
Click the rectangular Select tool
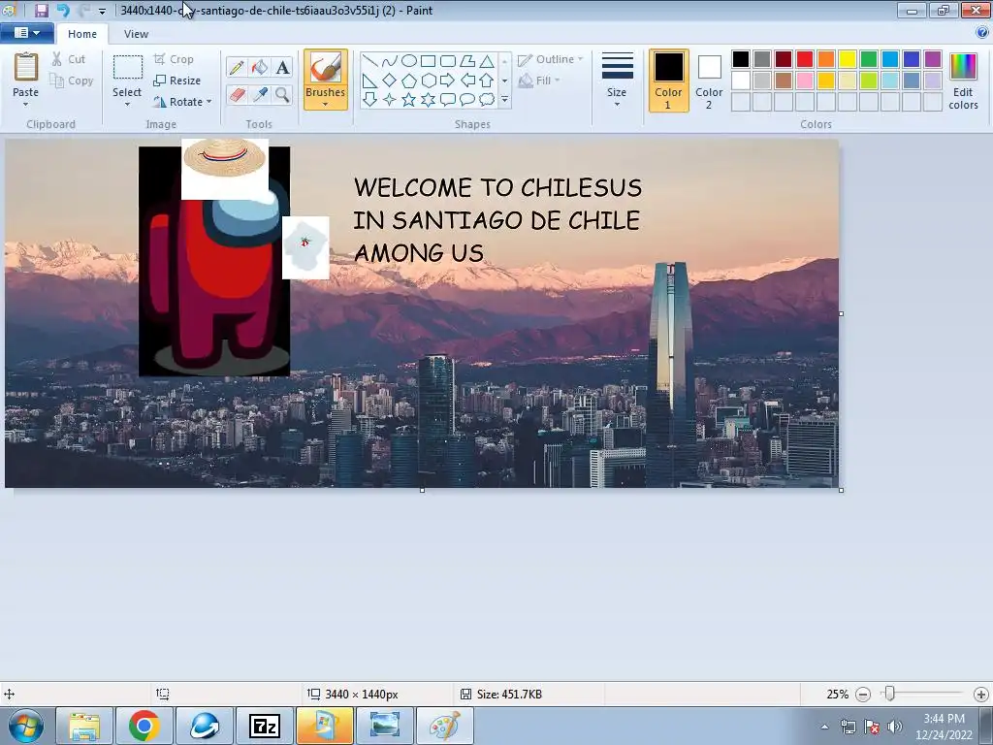(x=127, y=67)
